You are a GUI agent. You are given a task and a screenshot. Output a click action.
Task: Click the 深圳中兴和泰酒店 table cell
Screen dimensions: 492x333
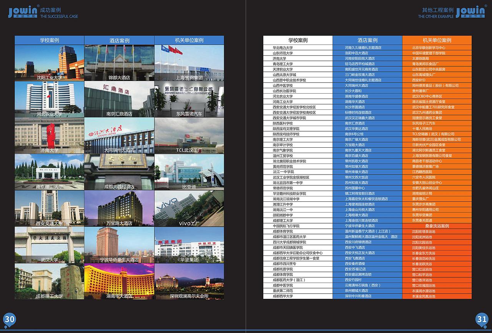(x=367, y=296)
